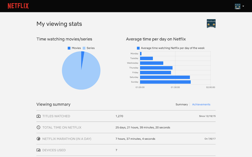Click the TOTAL TIME ON NETFLIX label
252x157 pixels.
(62, 127)
